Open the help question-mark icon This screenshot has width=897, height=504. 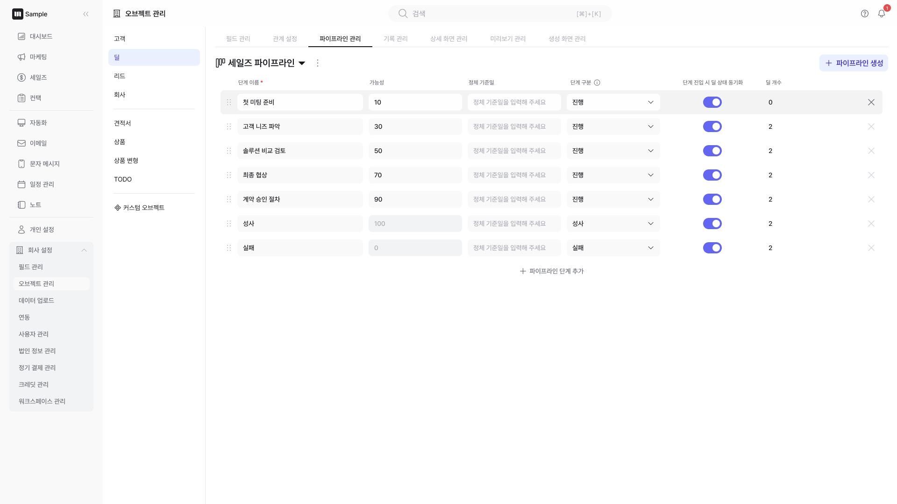coord(865,14)
